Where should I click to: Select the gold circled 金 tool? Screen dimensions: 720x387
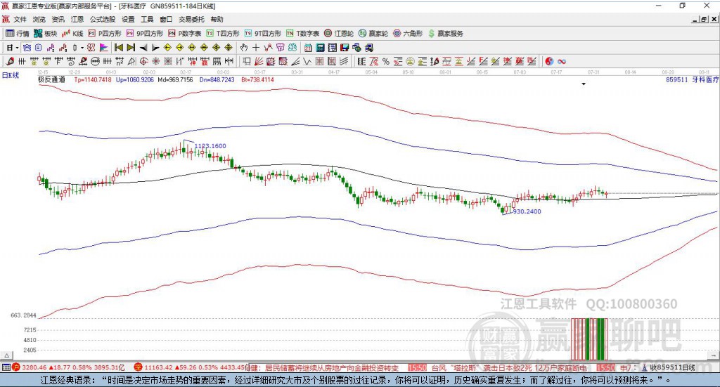pos(410,61)
